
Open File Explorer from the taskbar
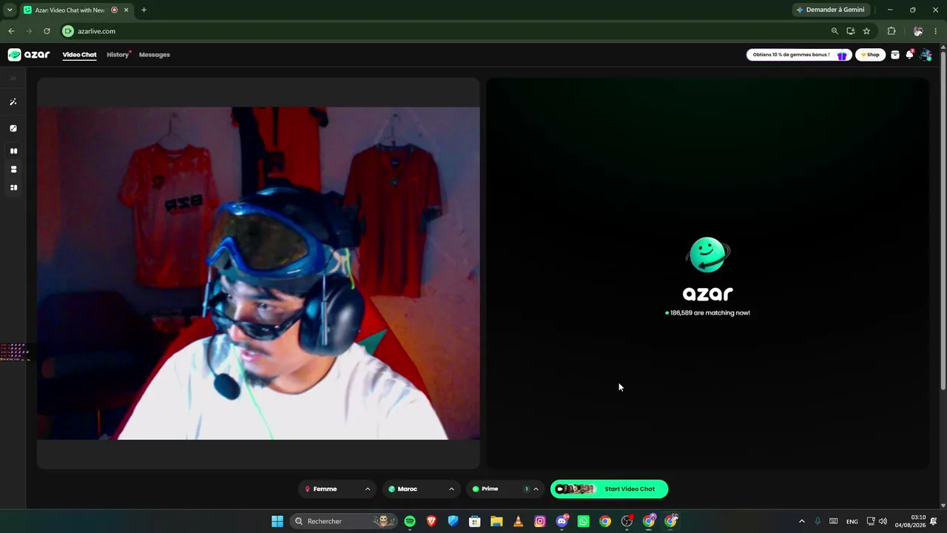496,521
